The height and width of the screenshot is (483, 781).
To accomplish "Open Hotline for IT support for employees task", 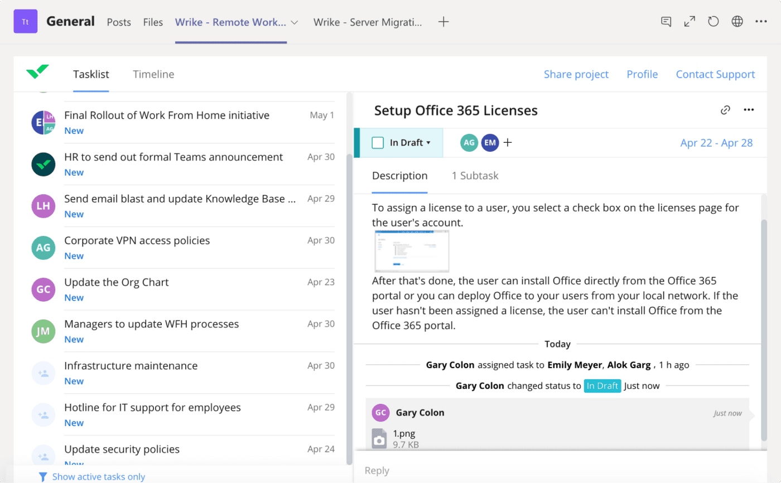I will [x=152, y=408].
